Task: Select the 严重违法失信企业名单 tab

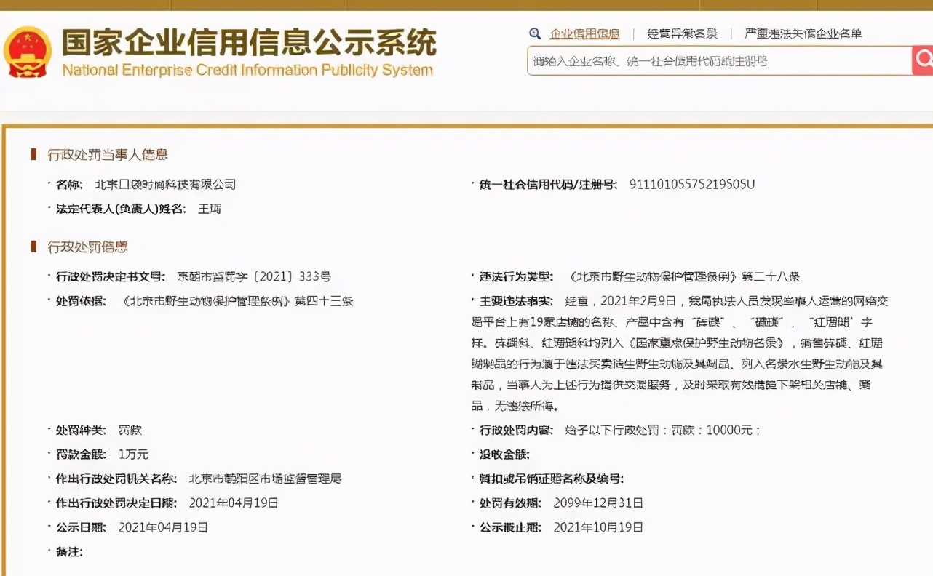Action: click(x=803, y=33)
